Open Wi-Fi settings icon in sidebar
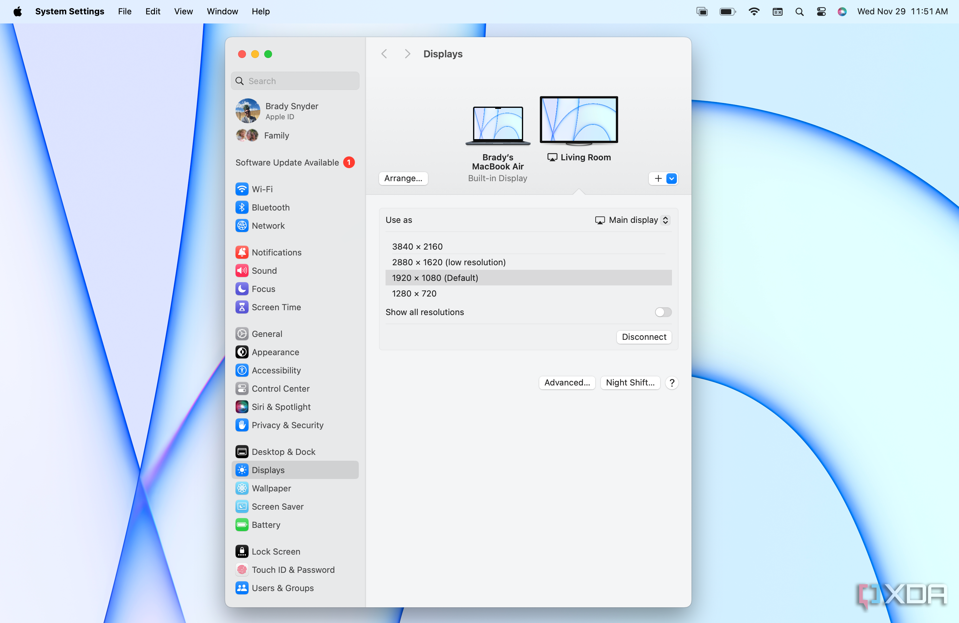The image size is (959, 623). tap(242, 189)
